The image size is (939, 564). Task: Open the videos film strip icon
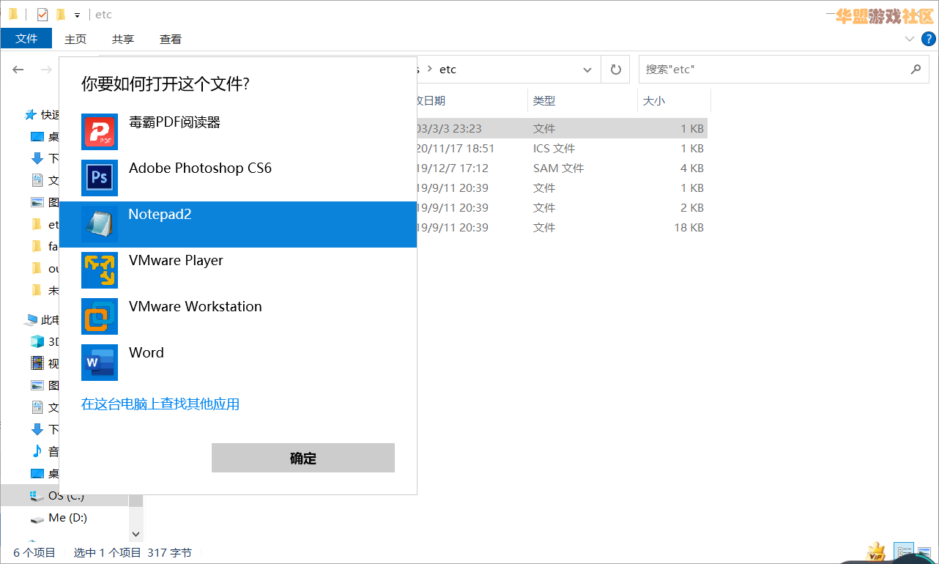37,363
